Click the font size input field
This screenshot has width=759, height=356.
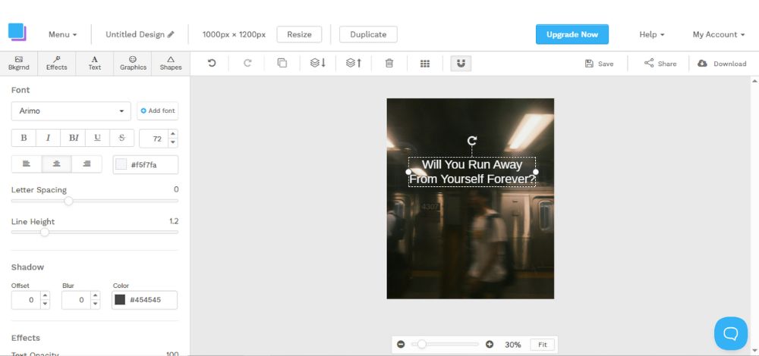[x=154, y=139]
